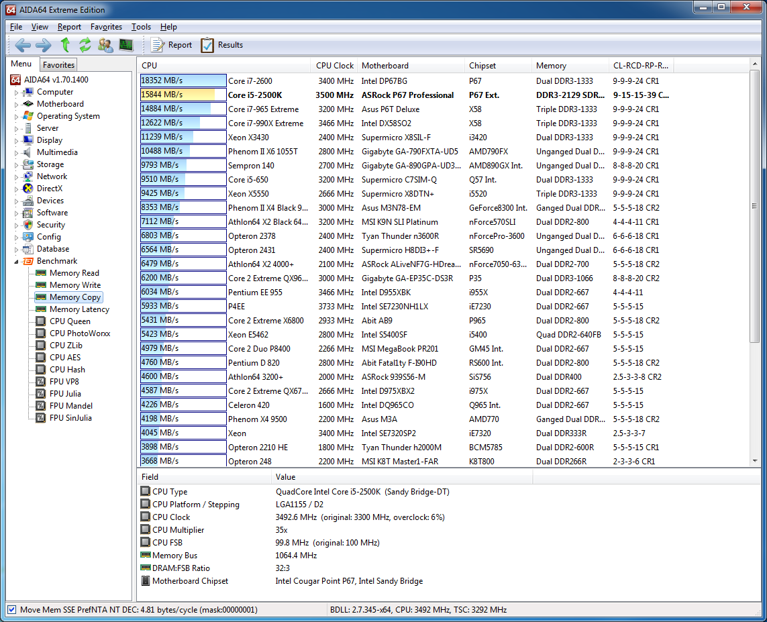Click the Results toolbar button
Screen dimensions: 767x622
pos(222,45)
